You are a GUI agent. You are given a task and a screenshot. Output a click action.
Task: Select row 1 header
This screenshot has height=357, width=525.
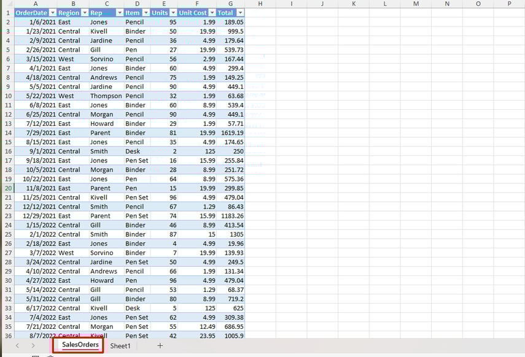click(x=8, y=13)
